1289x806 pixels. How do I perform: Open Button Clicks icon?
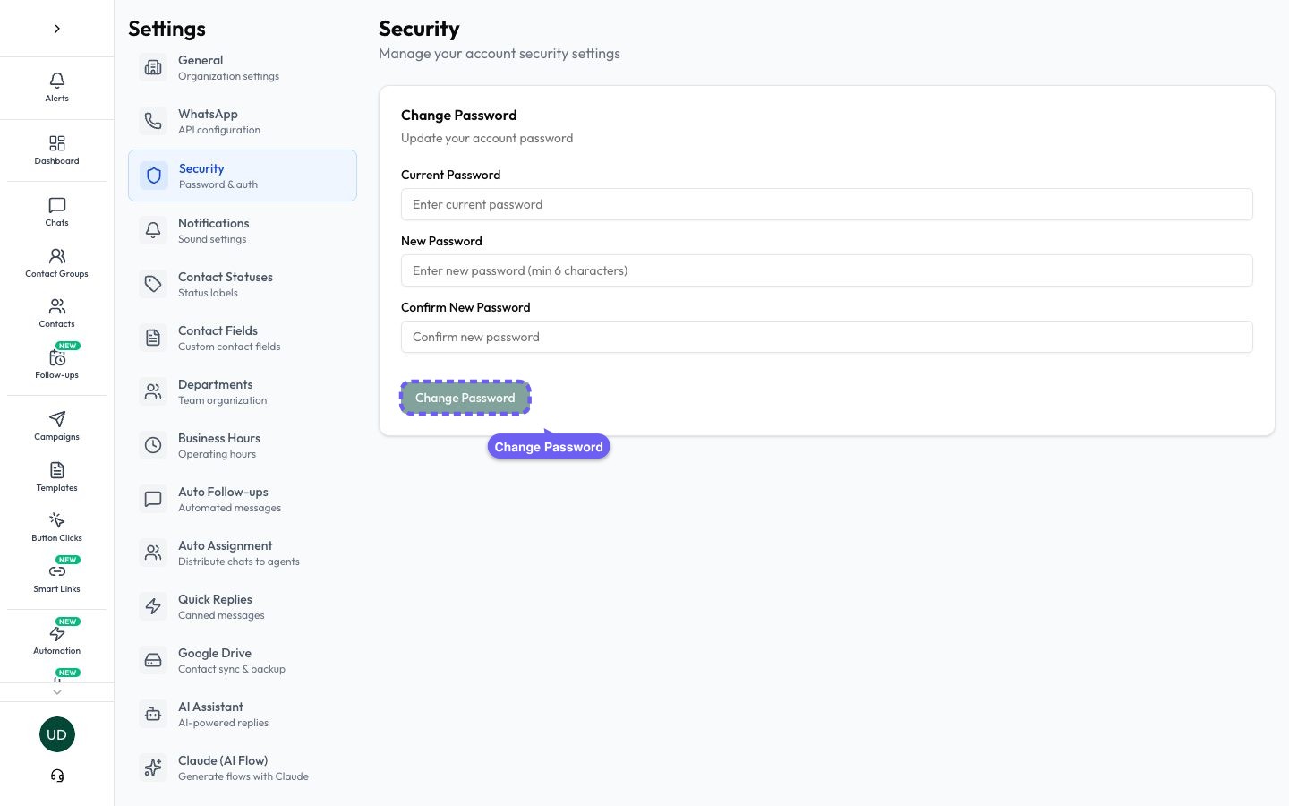[57, 527]
